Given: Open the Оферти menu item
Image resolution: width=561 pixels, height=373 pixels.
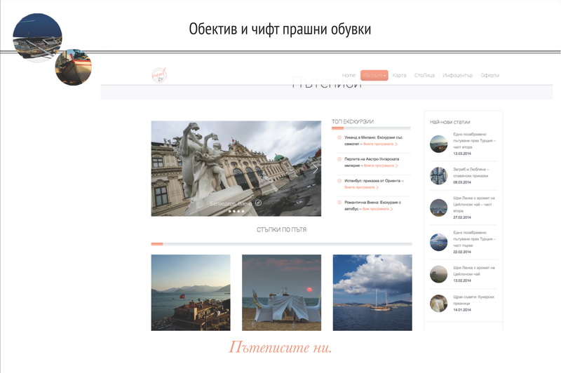Looking at the screenshot, I should coord(489,75).
